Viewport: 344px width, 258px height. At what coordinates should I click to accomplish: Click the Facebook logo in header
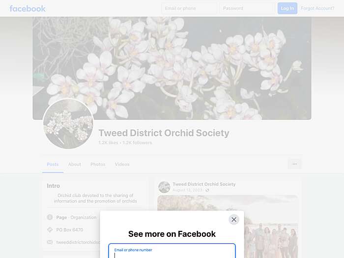point(28,8)
